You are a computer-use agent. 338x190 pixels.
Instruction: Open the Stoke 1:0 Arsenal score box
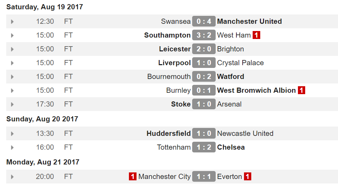(204, 104)
